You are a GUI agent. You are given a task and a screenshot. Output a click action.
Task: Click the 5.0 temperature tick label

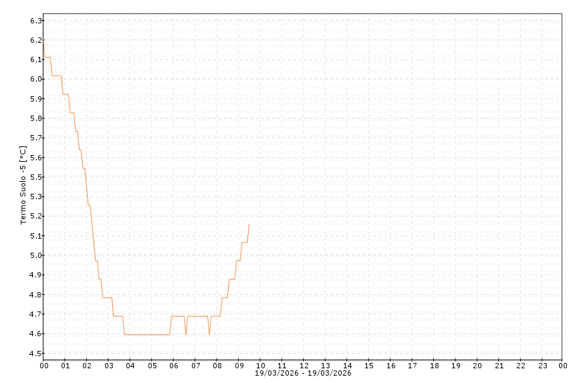click(x=36, y=255)
